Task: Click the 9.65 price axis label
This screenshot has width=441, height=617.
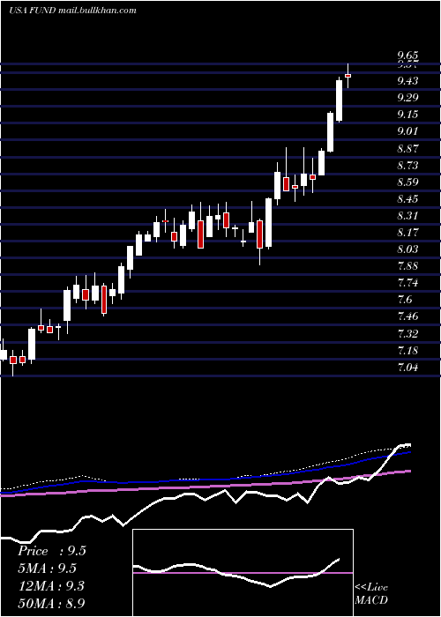Action: pyautogui.click(x=407, y=56)
